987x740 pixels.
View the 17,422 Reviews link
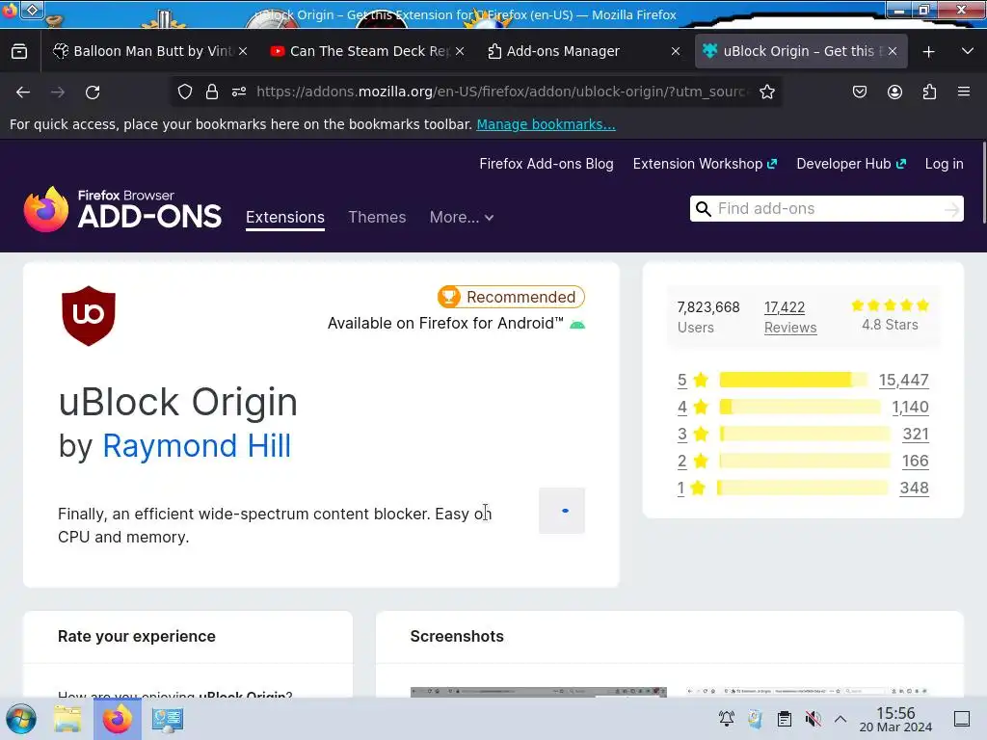[x=790, y=317]
